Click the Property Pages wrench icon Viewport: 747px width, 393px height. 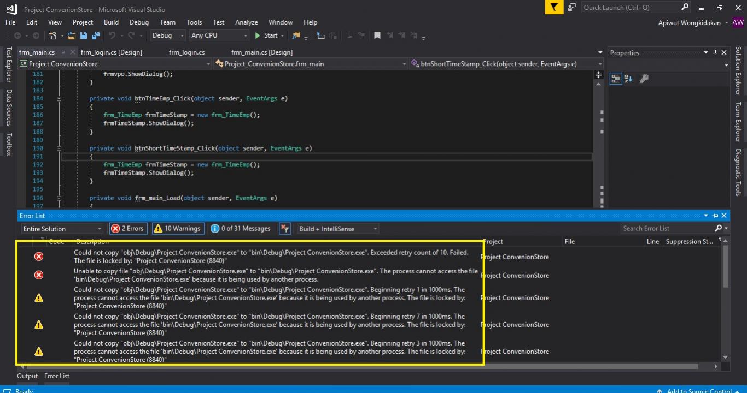pyautogui.click(x=644, y=79)
